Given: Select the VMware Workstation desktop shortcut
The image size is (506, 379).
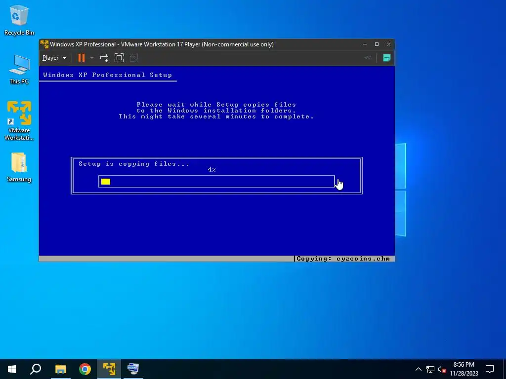Looking at the screenshot, I should [19, 121].
